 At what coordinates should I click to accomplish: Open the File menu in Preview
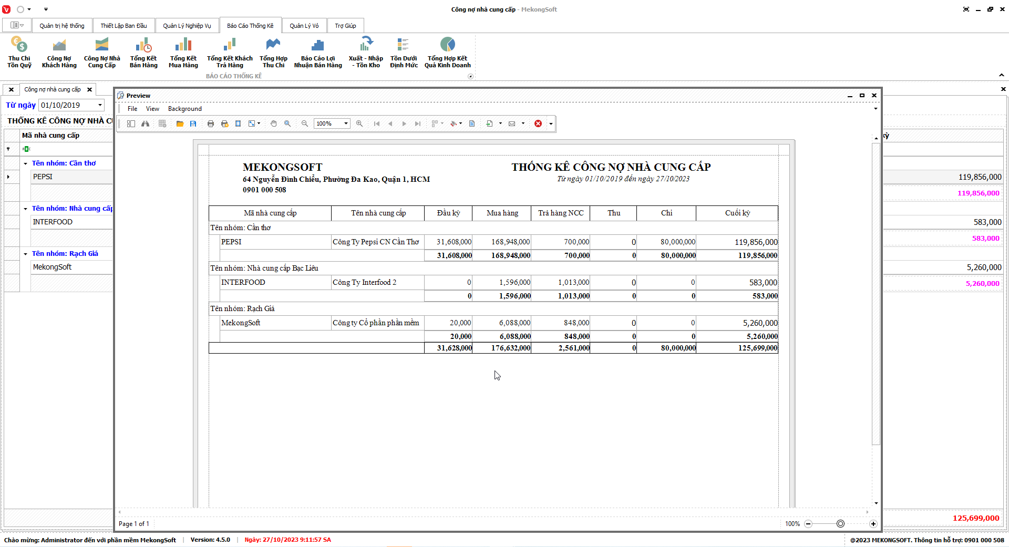click(x=132, y=109)
